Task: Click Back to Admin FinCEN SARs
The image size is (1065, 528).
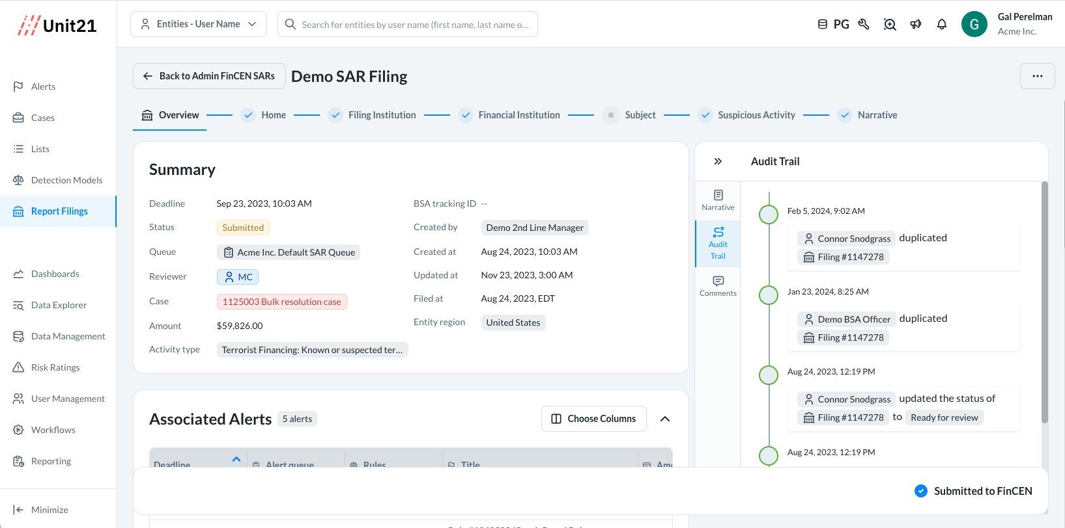Action: point(209,76)
